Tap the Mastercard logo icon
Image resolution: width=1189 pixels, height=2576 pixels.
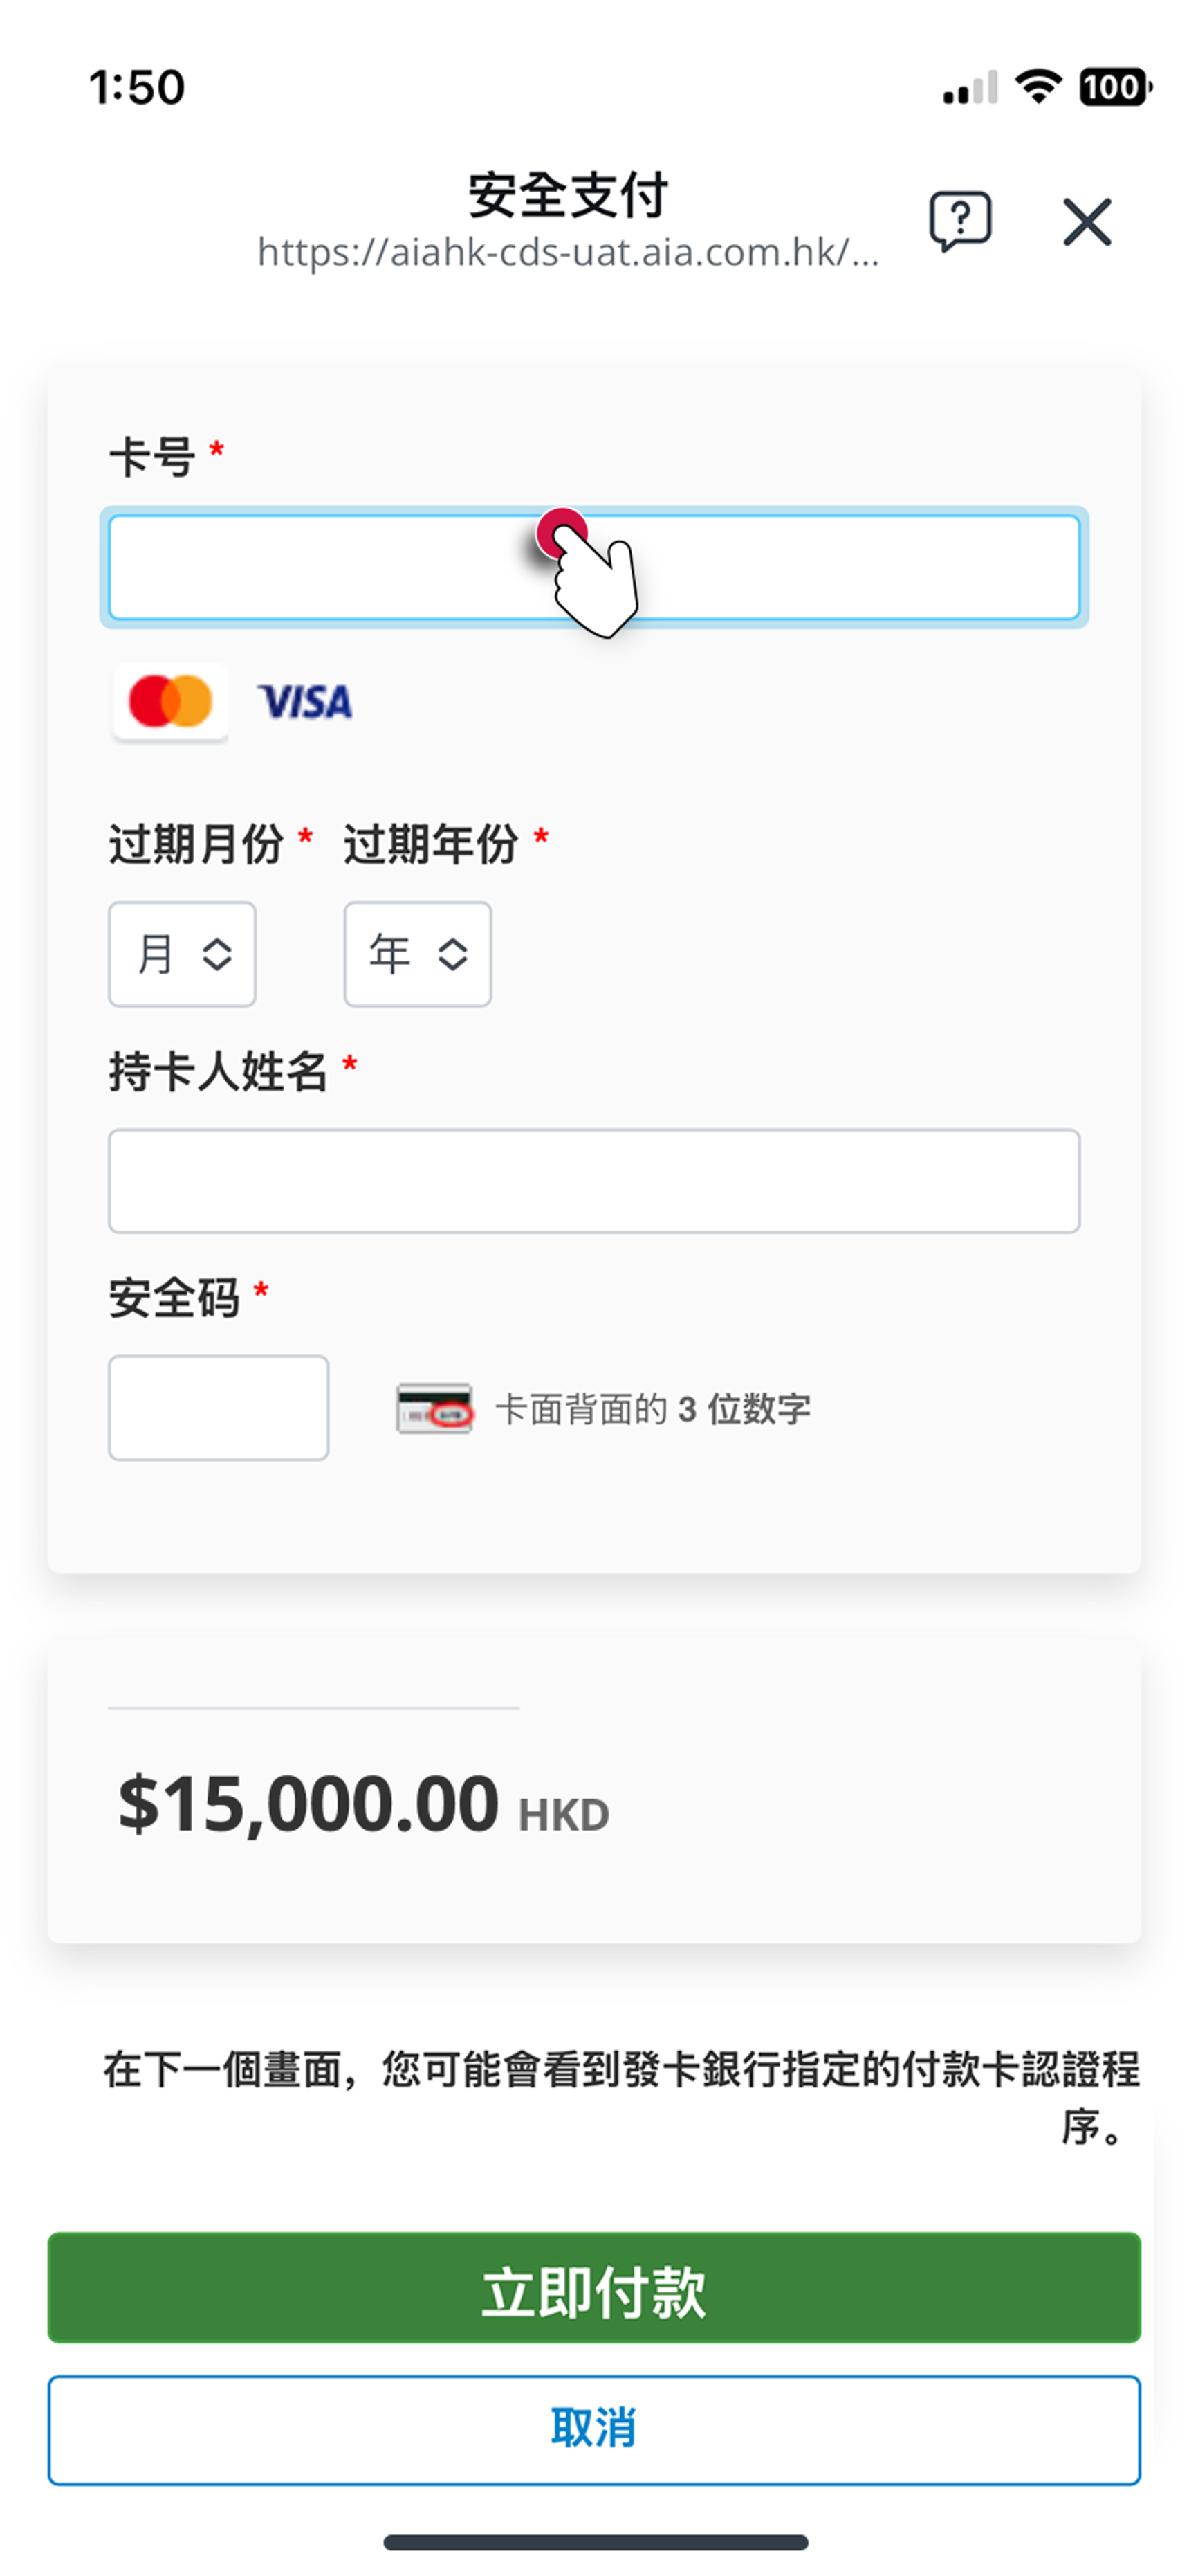(171, 702)
